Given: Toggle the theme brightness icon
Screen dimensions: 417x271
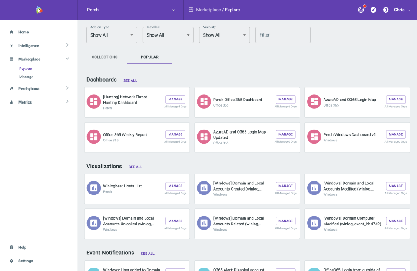Looking at the screenshot, I should click(x=386, y=10).
